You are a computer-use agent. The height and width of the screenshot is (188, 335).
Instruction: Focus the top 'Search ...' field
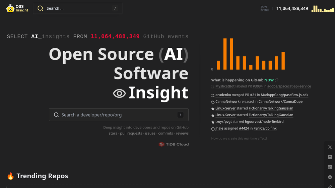[x=78, y=8]
